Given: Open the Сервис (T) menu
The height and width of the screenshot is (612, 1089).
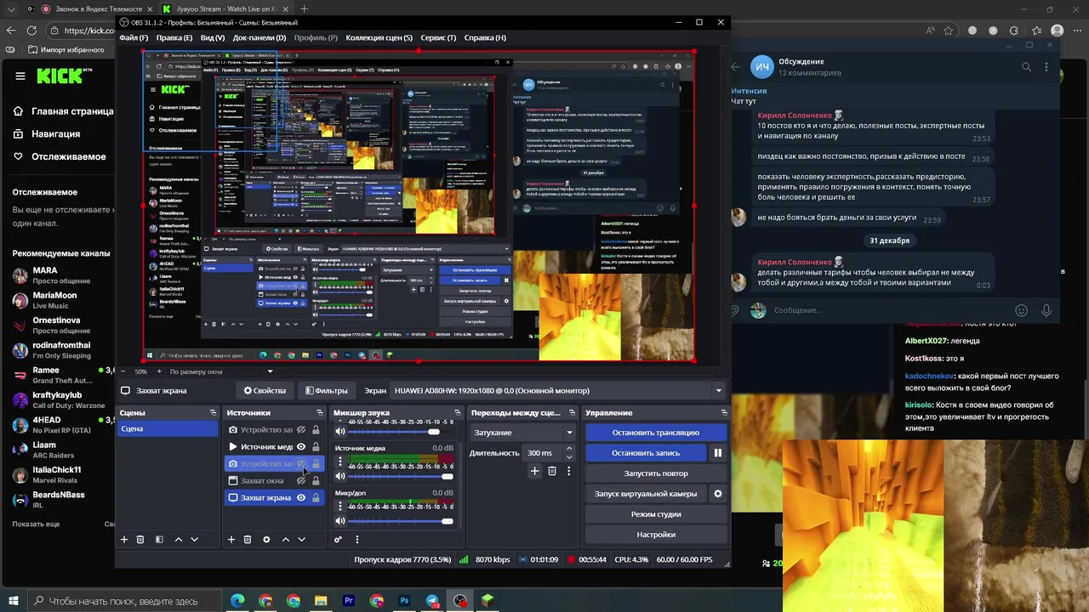Looking at the screenshot, I should (438, 37).
